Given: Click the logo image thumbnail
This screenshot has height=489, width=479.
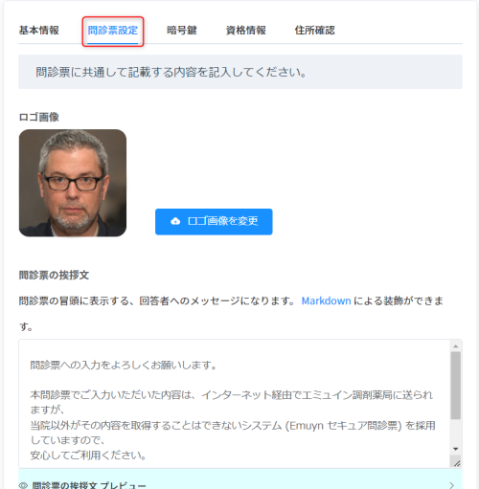Looking at the screenshot, I should pos(73,183).
